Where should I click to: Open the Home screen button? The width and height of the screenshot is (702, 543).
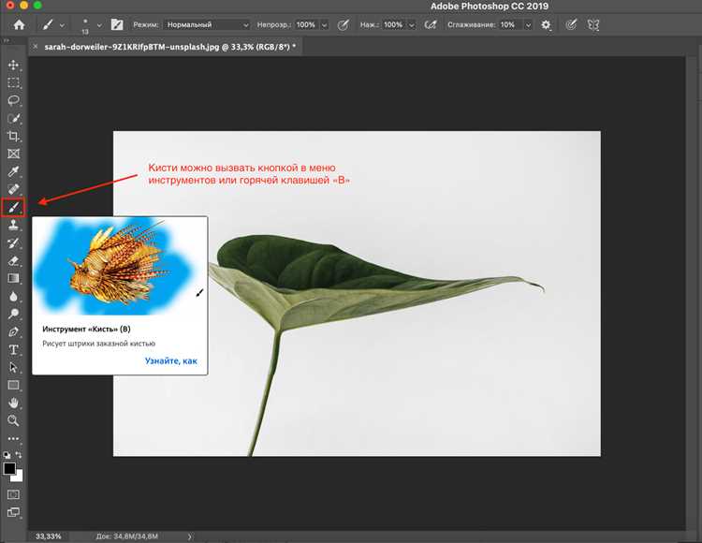[19, 25]
